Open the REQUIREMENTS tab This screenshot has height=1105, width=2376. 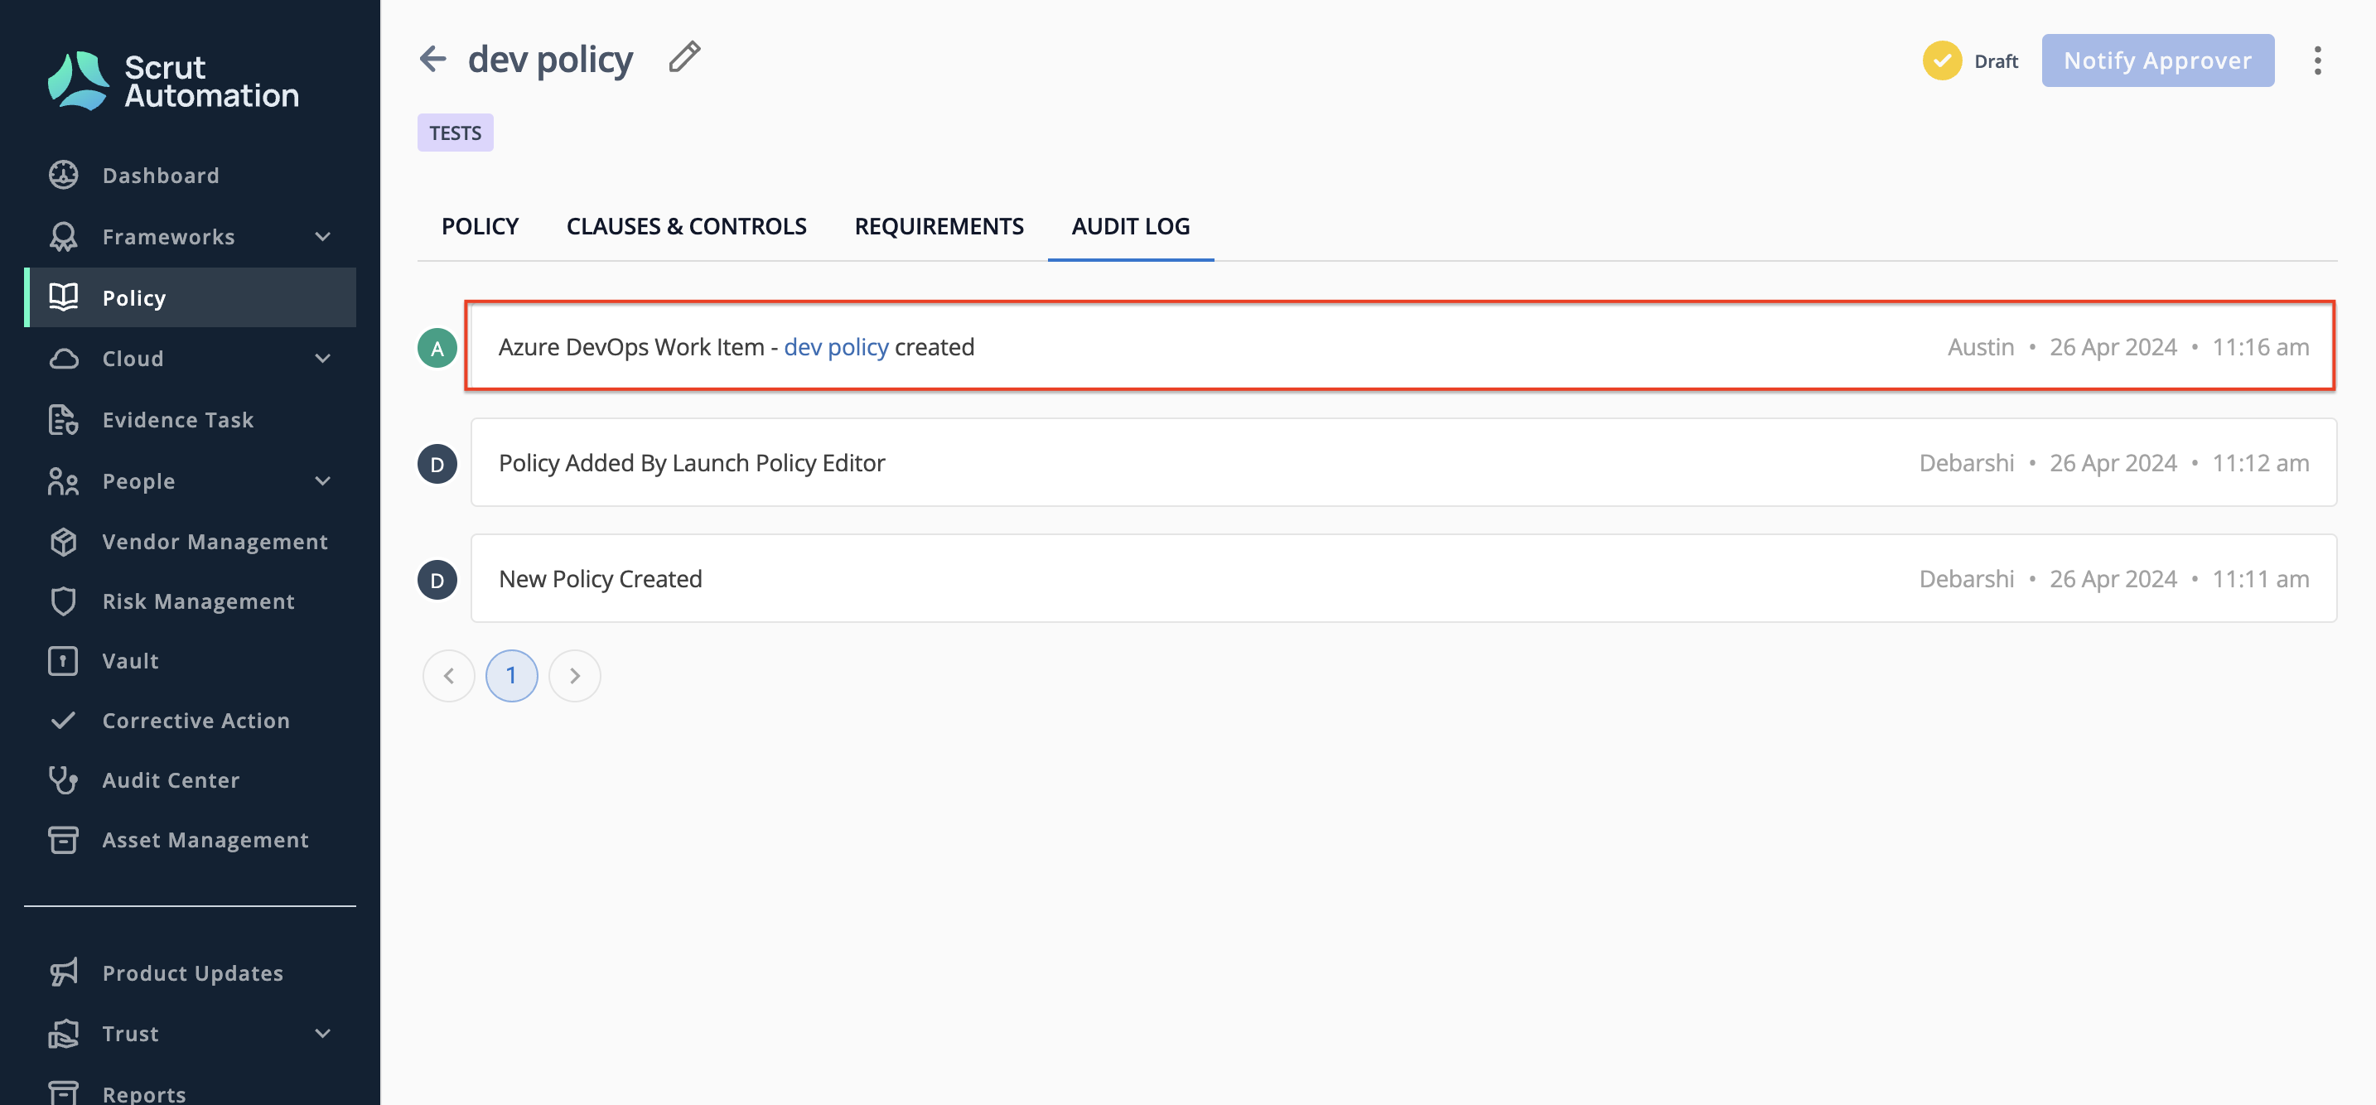[x=939, y=226]
